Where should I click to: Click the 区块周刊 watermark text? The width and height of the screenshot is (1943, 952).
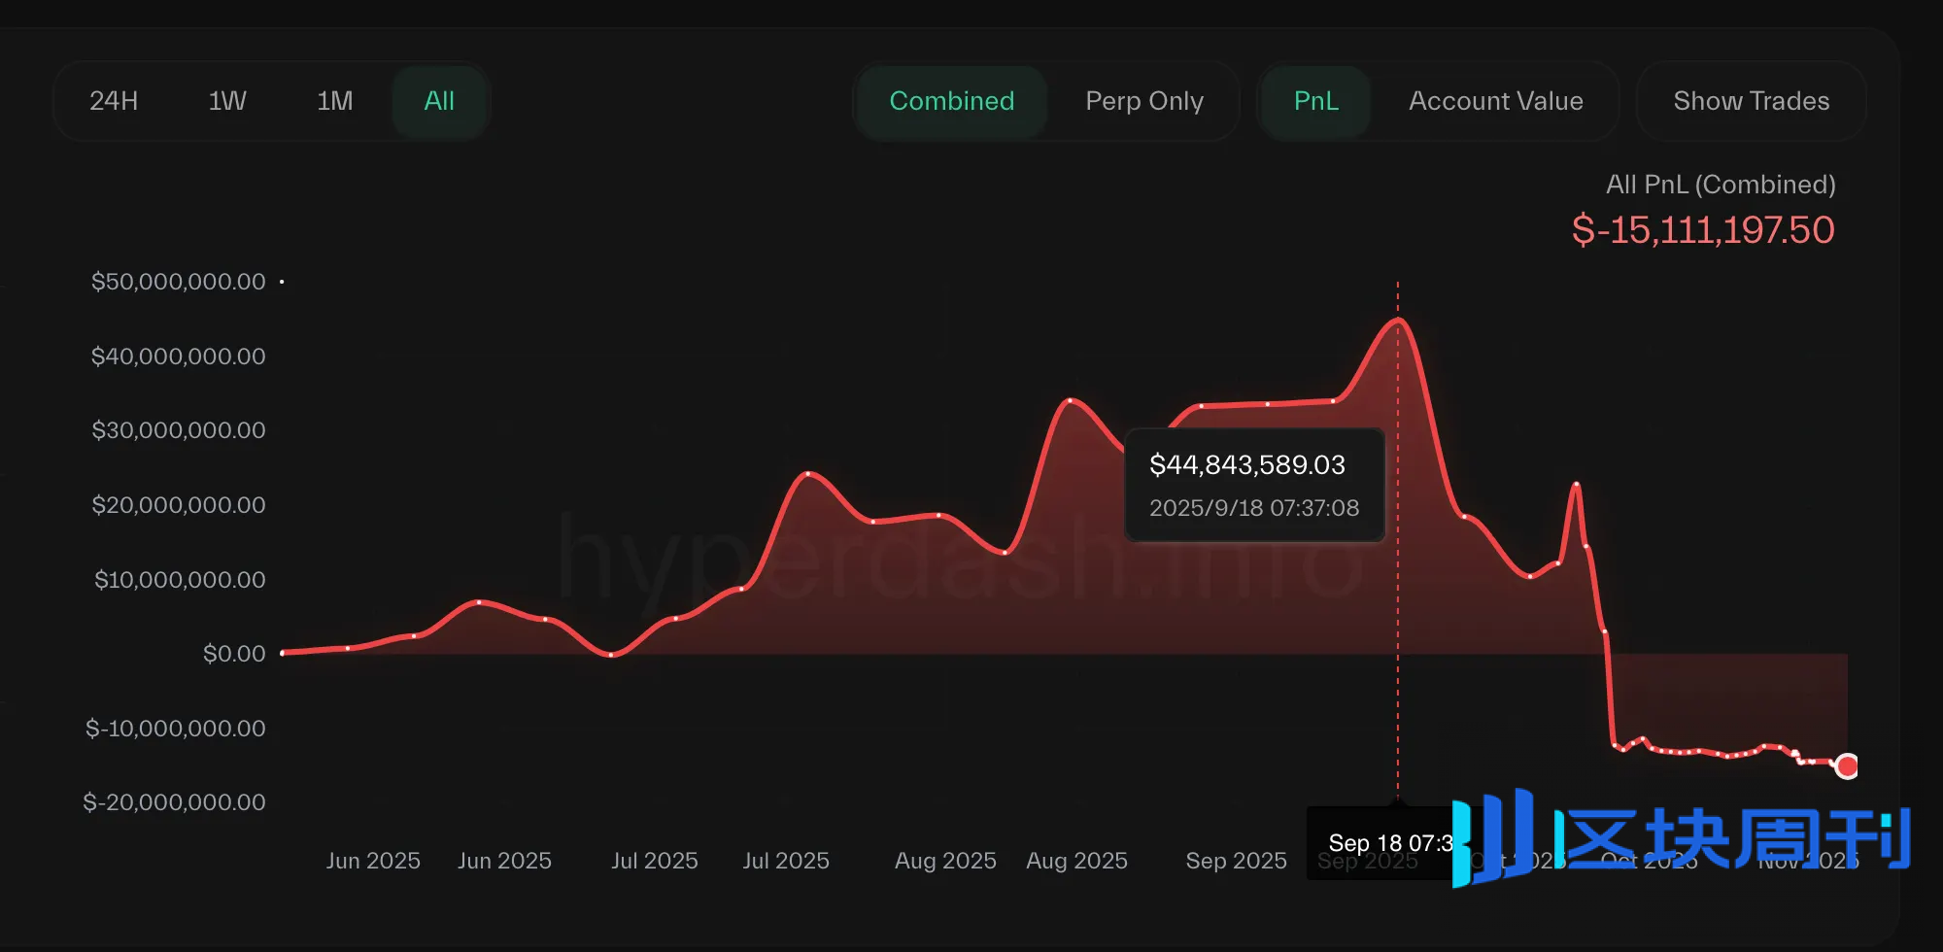[1732, 838]
